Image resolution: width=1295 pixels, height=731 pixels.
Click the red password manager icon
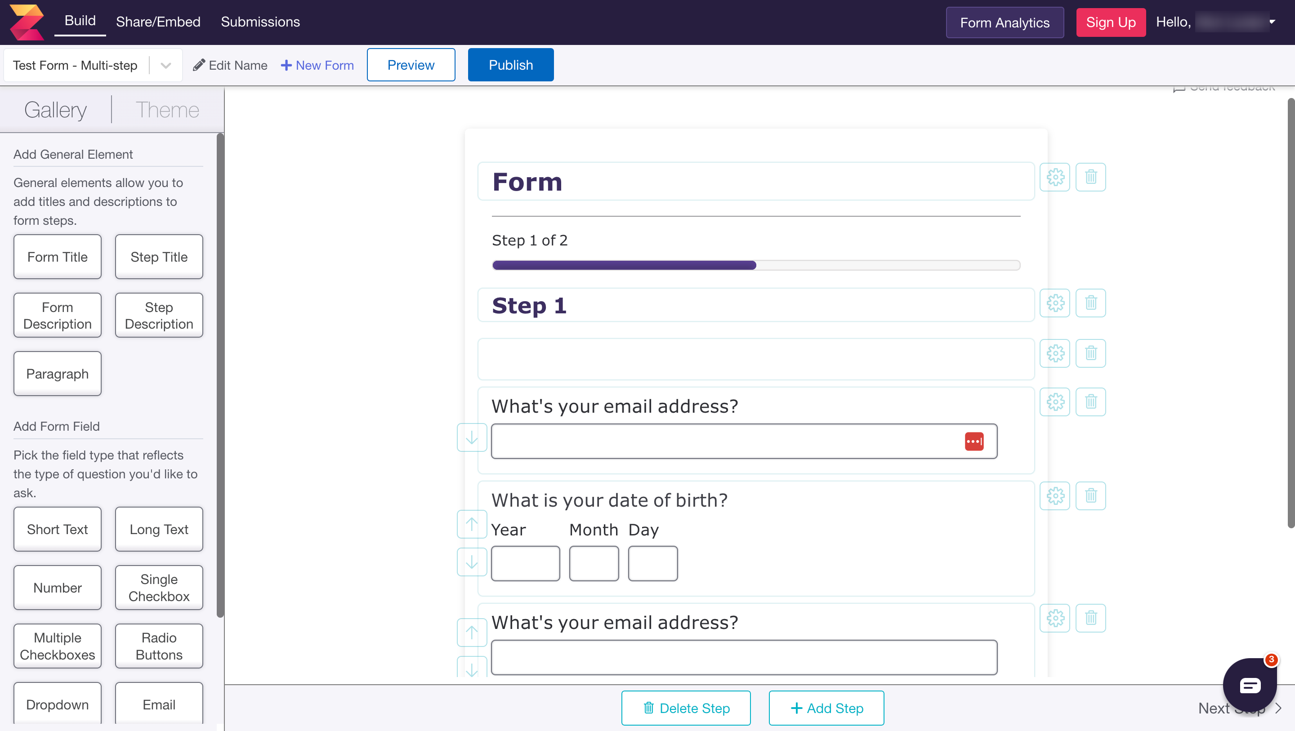click(974, 441)
